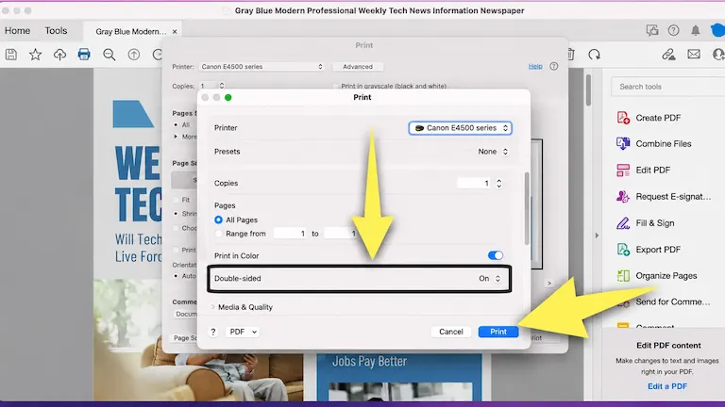Click the envelope email icon
Screen dimensions: 725x407
[x=694, y=54]
